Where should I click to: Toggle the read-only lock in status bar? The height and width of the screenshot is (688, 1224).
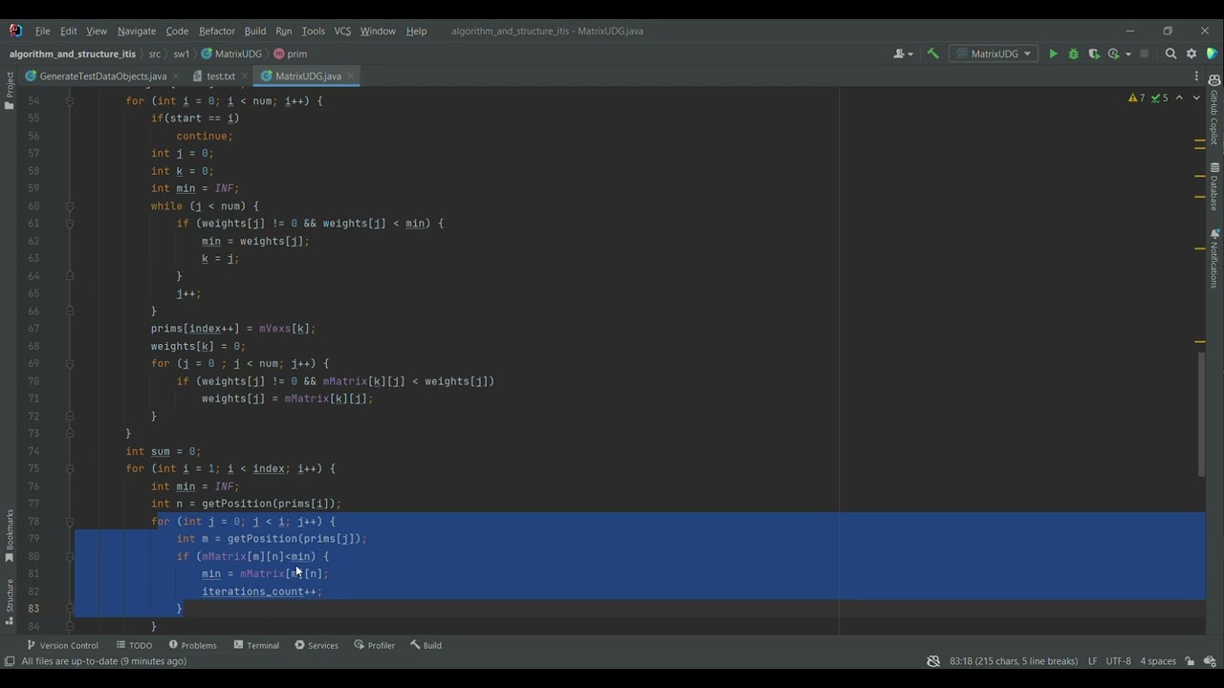pos(1190,661)
